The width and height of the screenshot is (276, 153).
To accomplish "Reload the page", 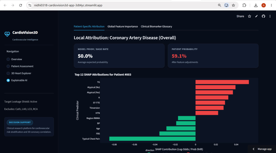I will (x=21, y=5).
